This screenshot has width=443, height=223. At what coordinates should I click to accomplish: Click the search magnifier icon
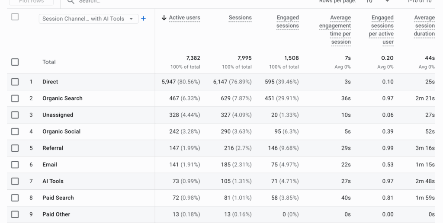(x=71, y=2)
